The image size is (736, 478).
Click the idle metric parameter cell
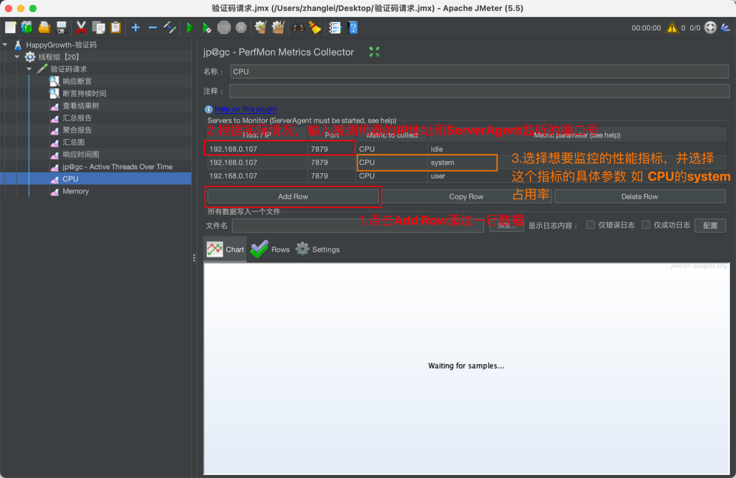(x=577, y=149)
